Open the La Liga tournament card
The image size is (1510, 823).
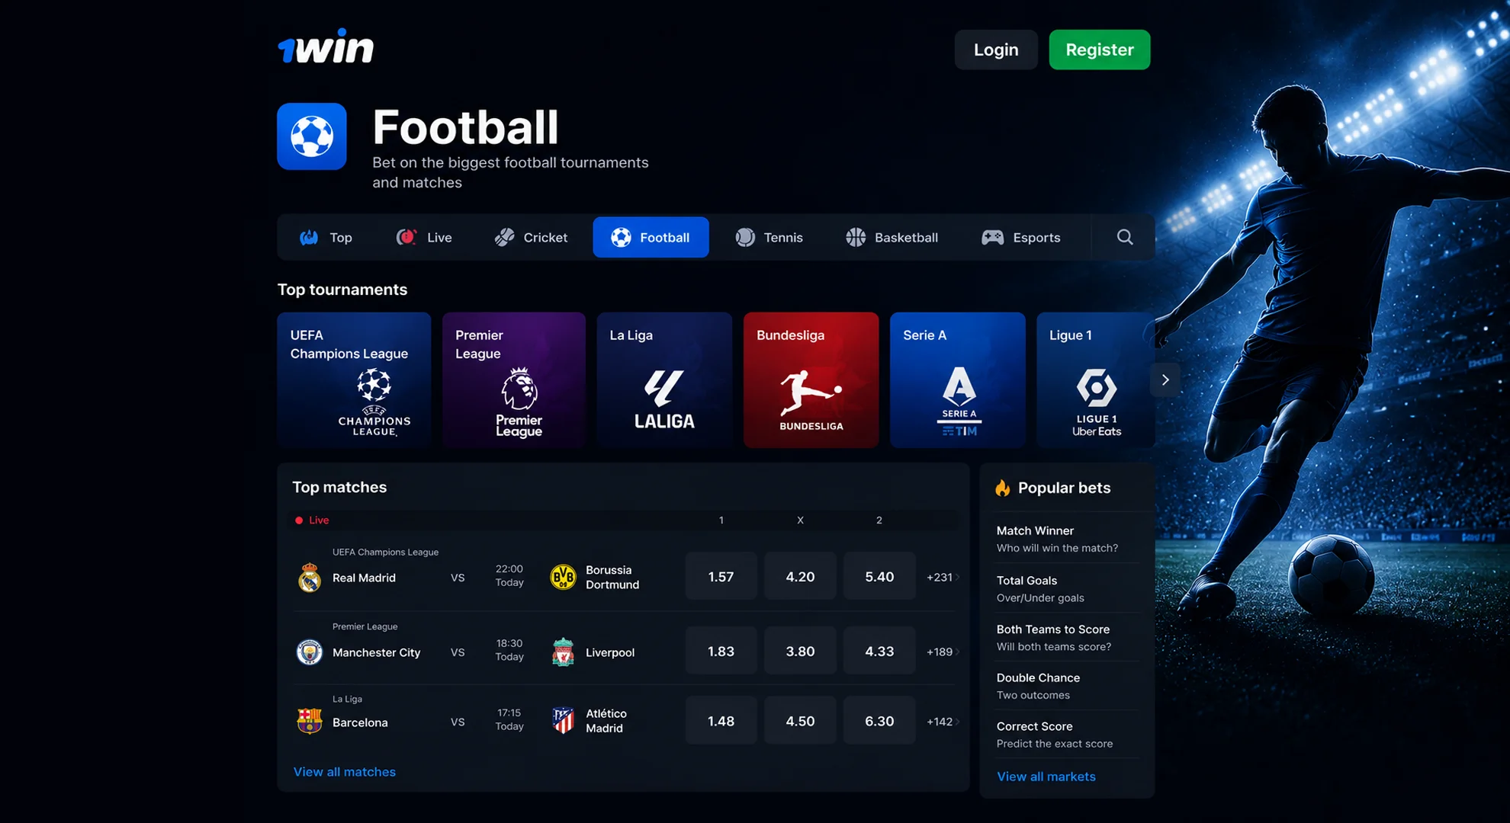point(664,379)
